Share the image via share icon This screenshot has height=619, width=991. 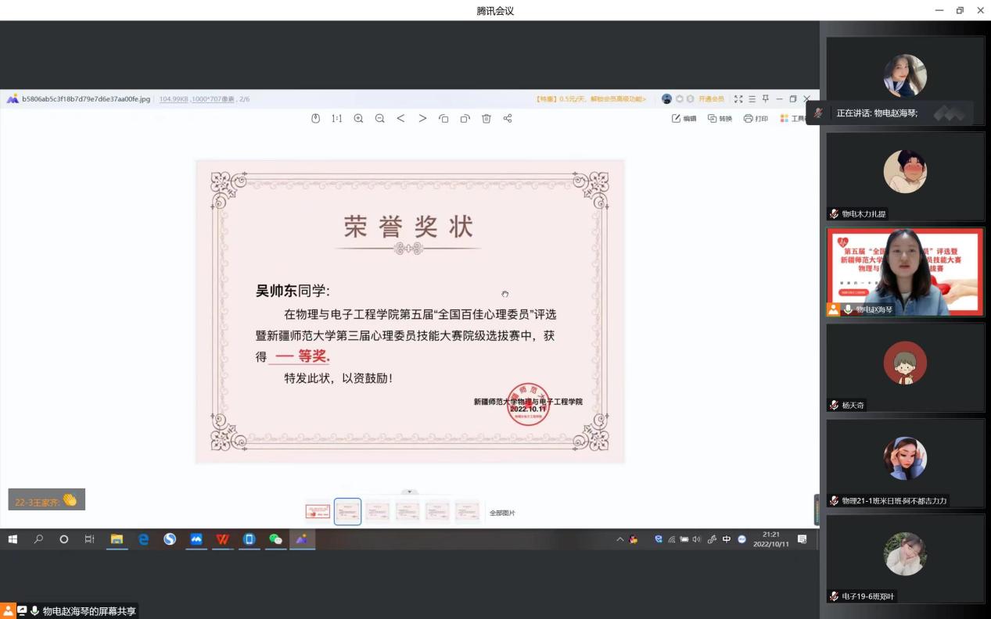coord(508,119)
